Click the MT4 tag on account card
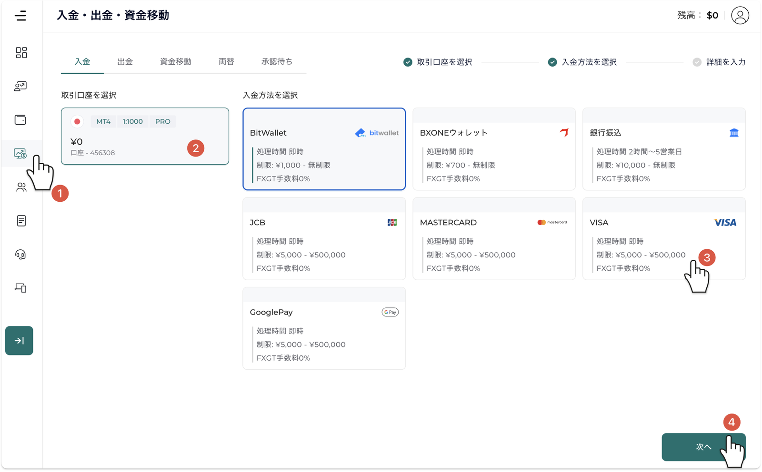 (x=103, y=121)
